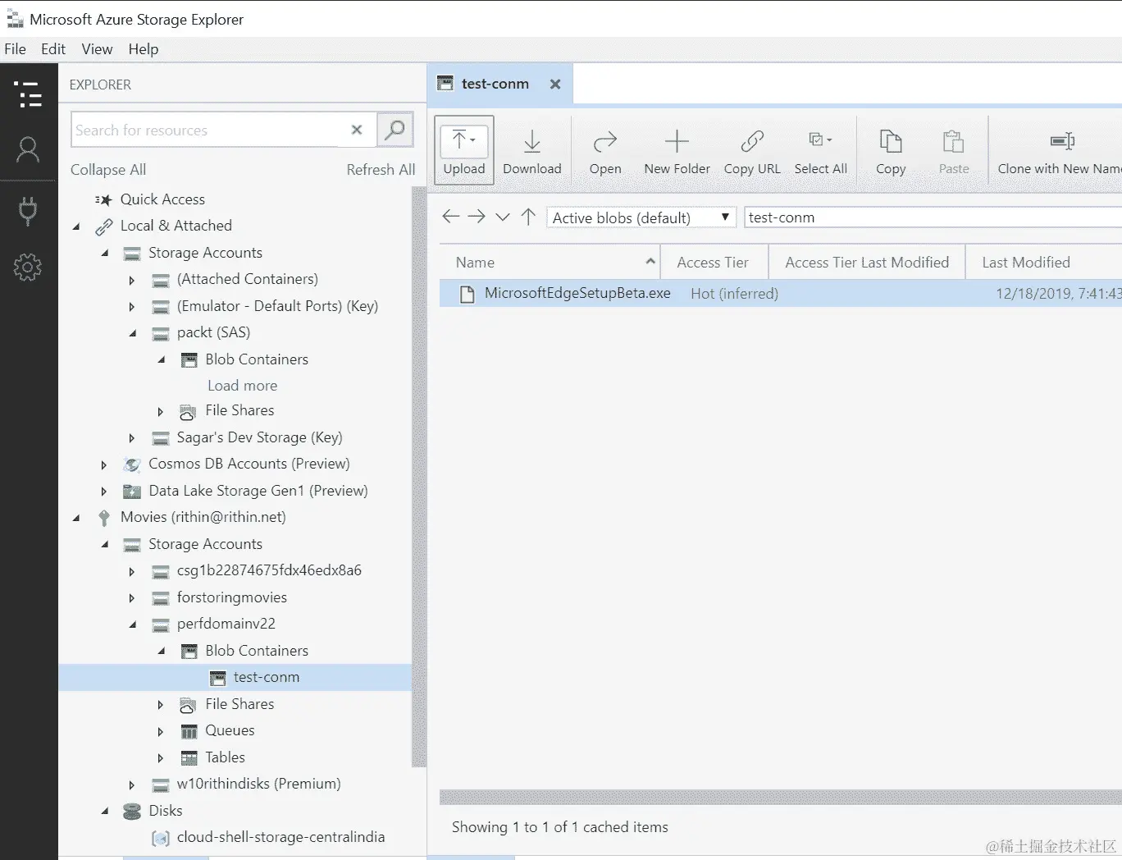
Task: Expand File Shares under perfdomainv22
Action: pos(161,705)
